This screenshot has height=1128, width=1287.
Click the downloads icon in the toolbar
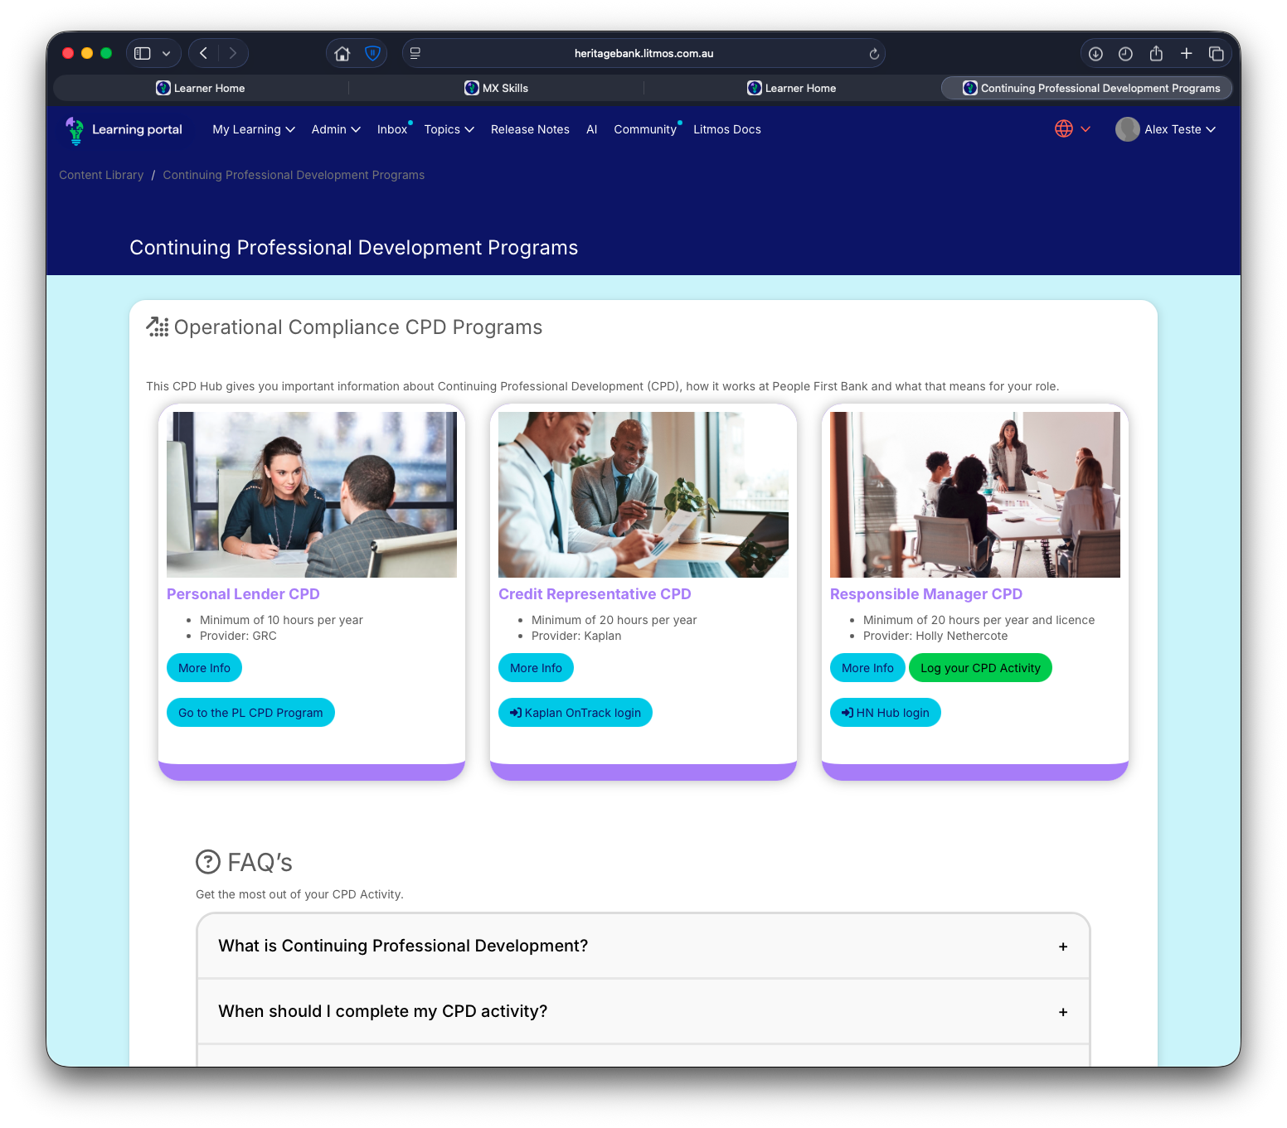pos(1095,52)
